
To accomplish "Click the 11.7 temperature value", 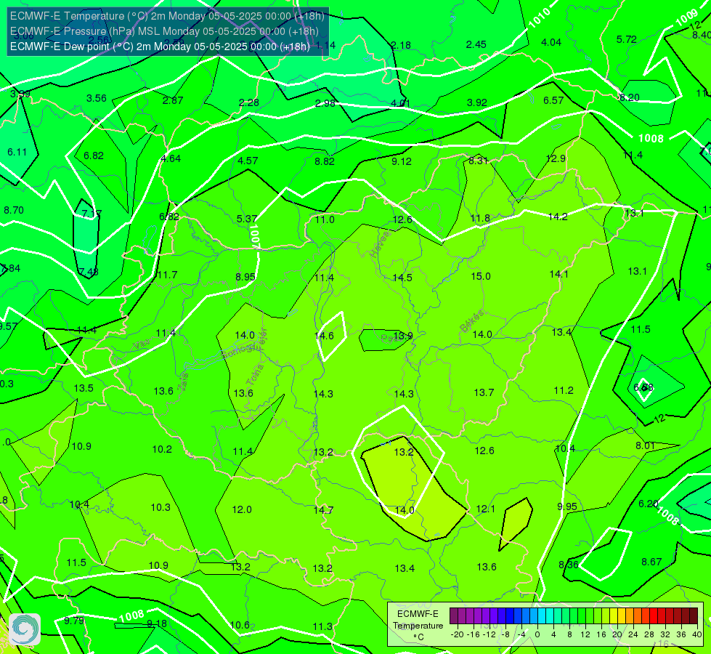I will [x=167, y=275].
